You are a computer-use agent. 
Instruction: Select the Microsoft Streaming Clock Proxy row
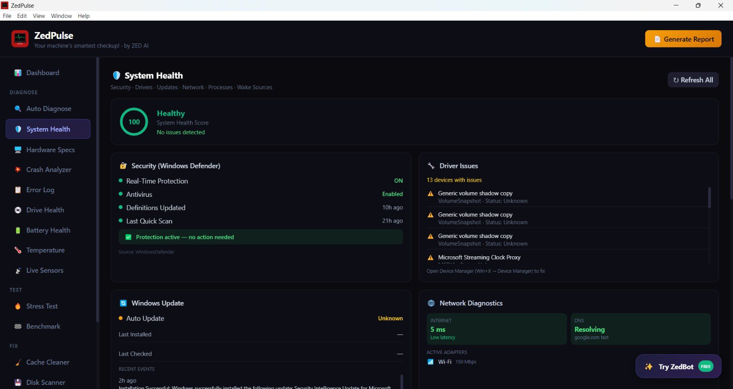point(567,258)
